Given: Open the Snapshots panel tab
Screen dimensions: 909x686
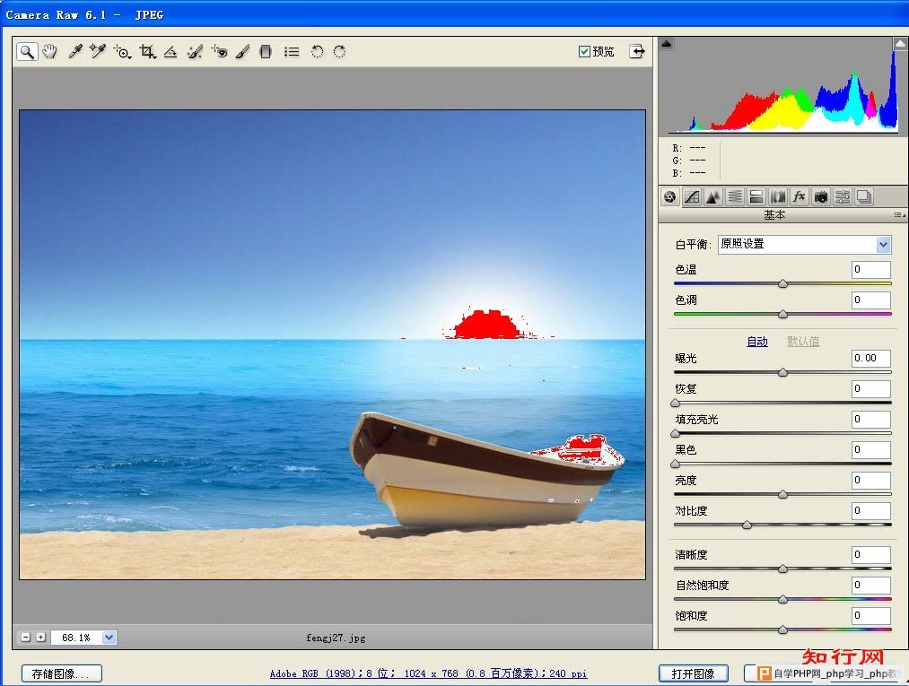Looking at the screenshot, I should click(x=864, y=197).
